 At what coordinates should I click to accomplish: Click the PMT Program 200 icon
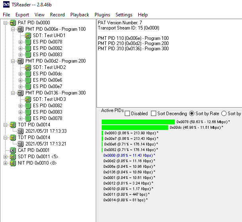click(x=20, y=61)
